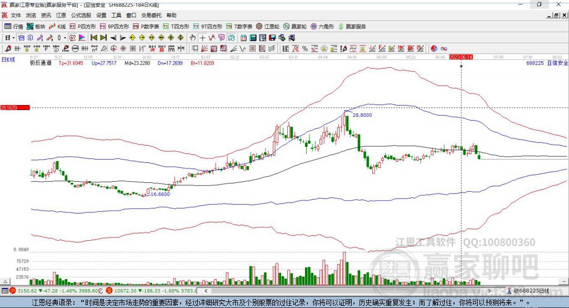The width and height of the screenshot is (569, 308).
Task: Click the colorful flag icon
Action: click(82, 38)
